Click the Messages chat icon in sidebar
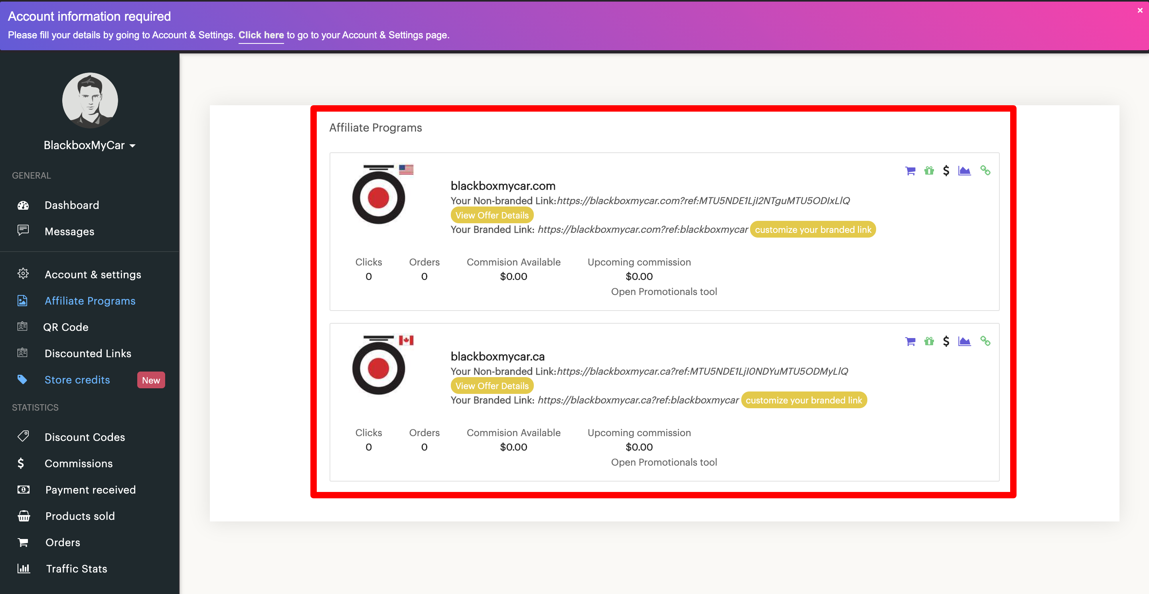The image size is (1149, 594). (x=23, y=230)
